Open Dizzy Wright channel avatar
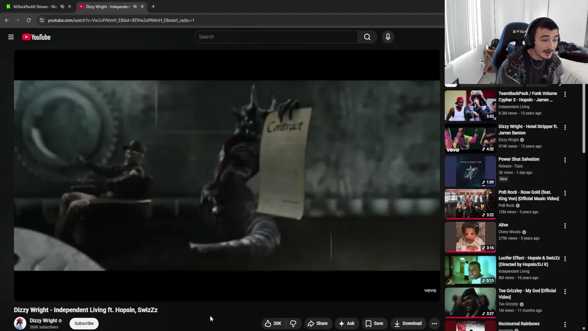588x331 pixels. pos(20,323)
